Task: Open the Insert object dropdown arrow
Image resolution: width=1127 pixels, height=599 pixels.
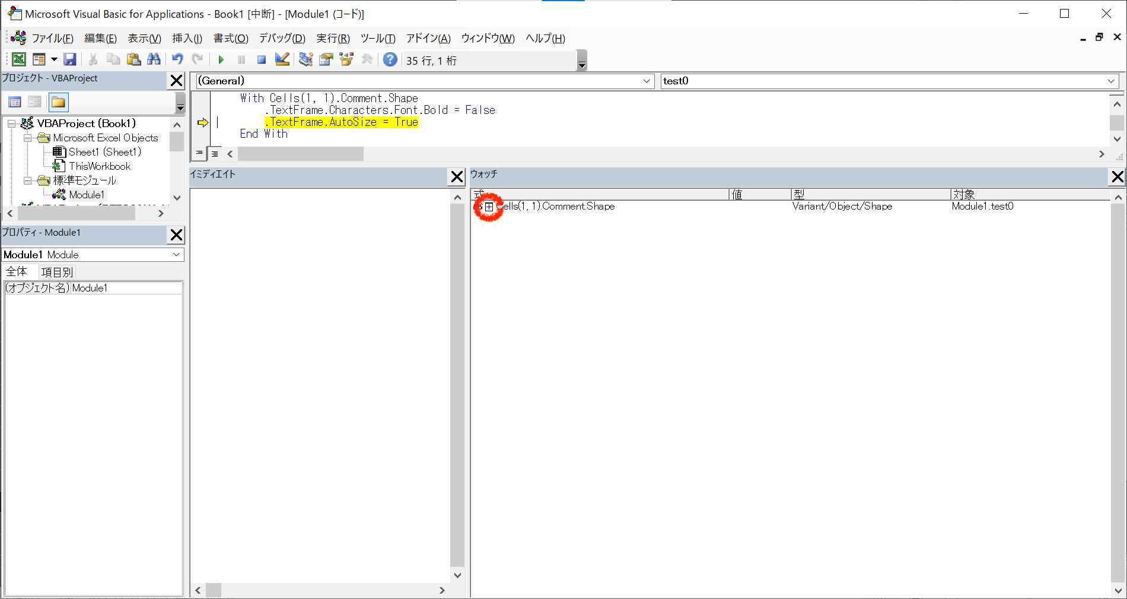Action: click(54, 59)
